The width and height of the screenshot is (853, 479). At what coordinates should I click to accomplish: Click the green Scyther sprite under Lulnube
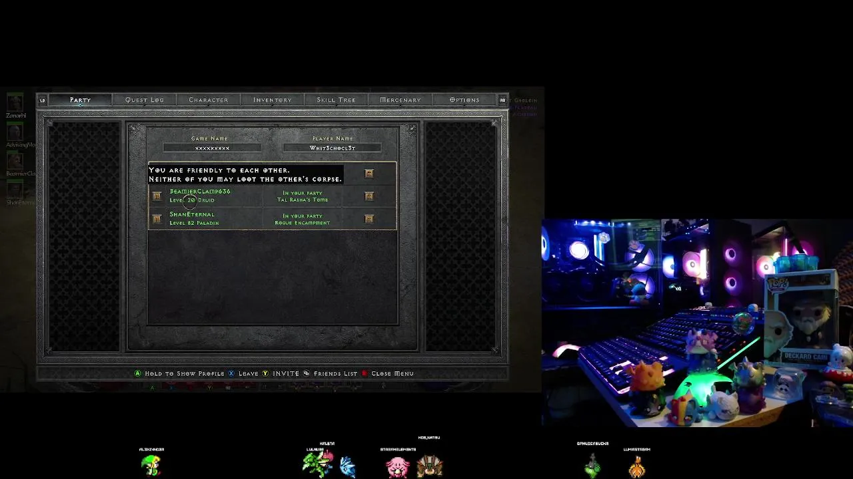318,462
